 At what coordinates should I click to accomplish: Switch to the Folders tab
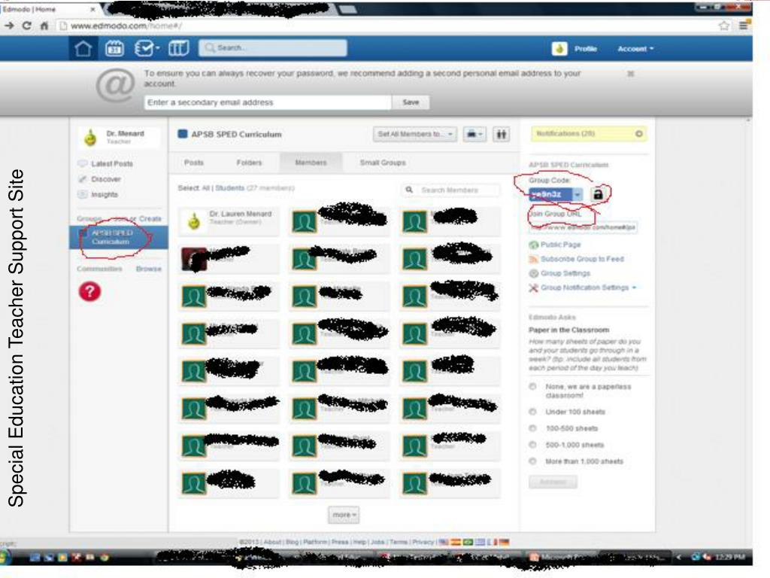pos(249,163)
